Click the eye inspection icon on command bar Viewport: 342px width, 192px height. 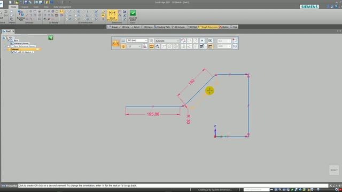tap(210, 41)
